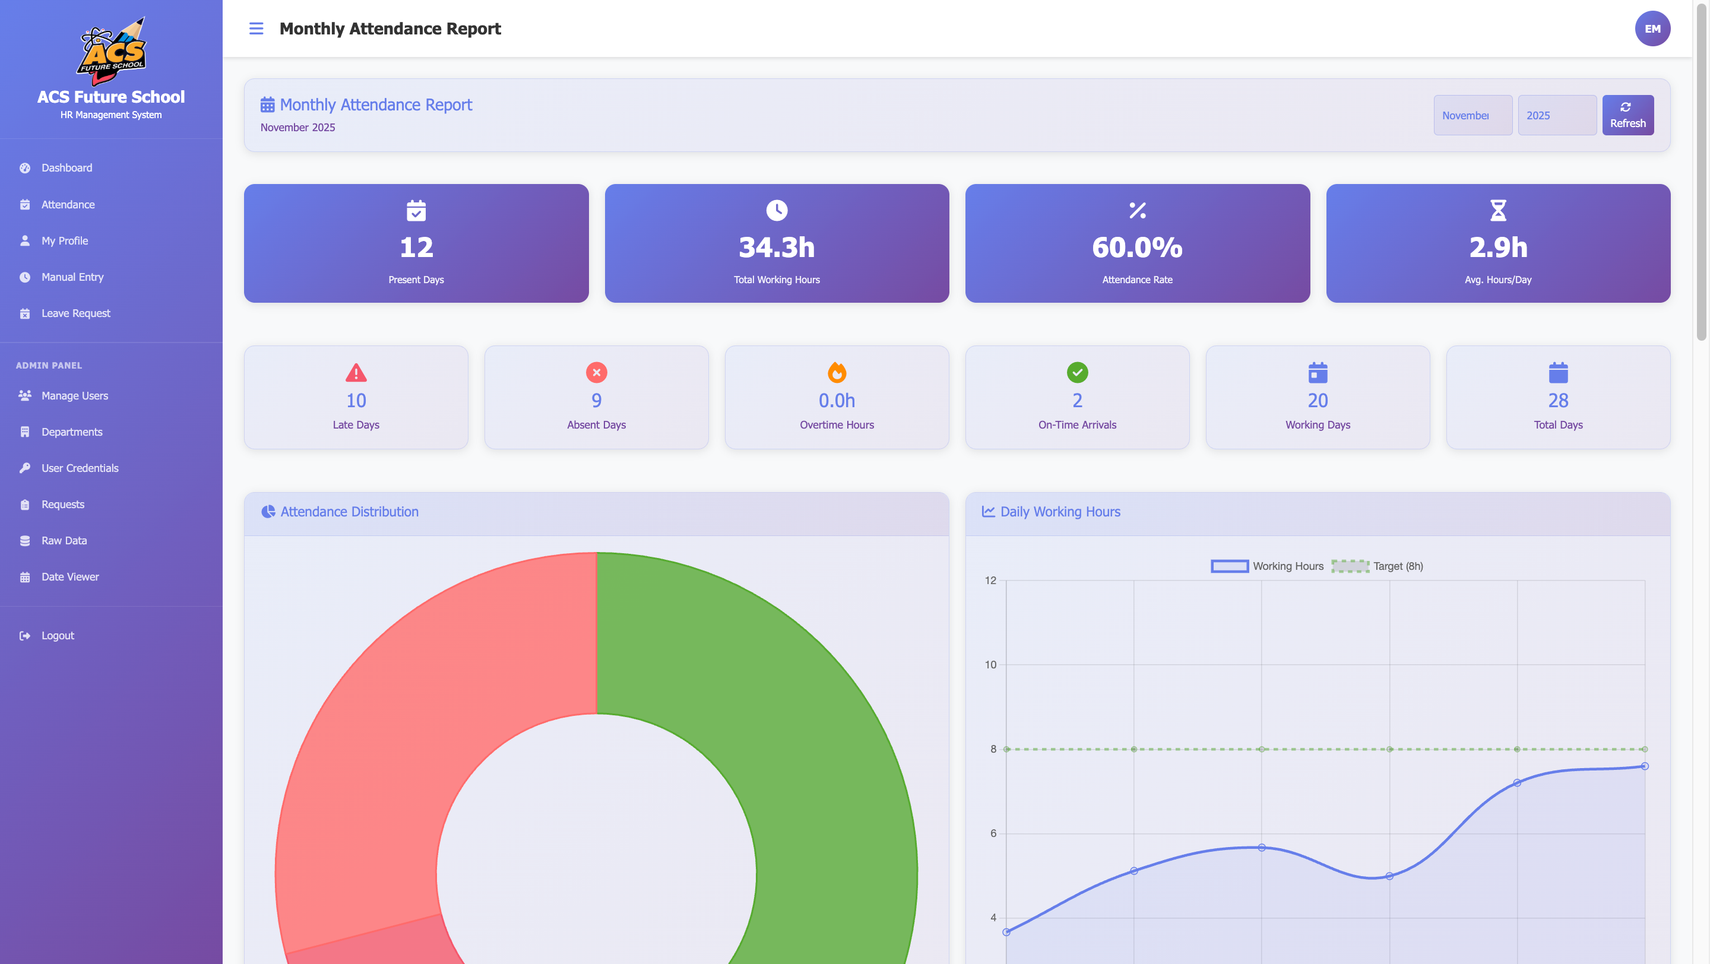Open Dashboard in the sidebar
1710x964 pixels.
pyautogui.click(x=66, y=168)
